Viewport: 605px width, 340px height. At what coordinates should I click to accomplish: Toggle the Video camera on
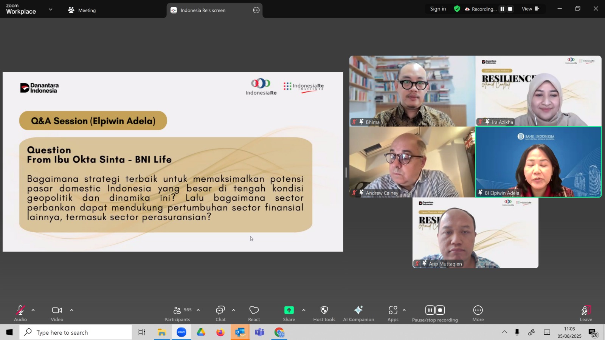point(57,310)
